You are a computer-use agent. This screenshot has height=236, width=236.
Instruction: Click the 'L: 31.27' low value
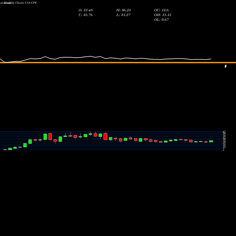[x=123, y=15]
